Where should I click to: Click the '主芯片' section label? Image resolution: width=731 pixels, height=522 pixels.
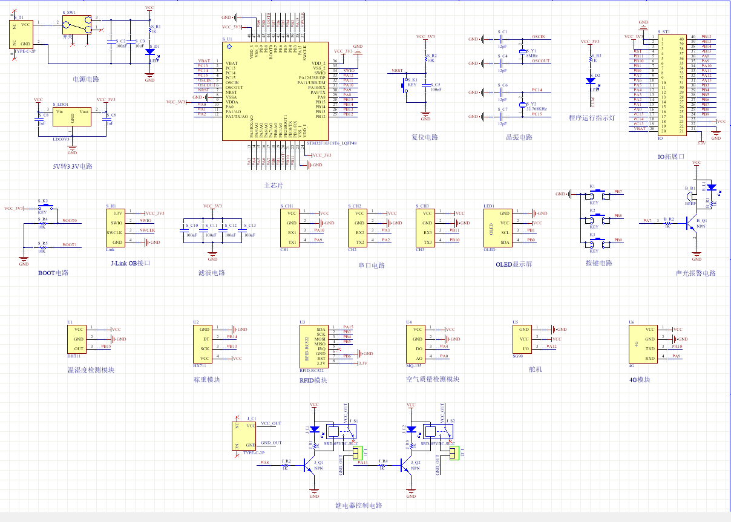tap(274, 185)
